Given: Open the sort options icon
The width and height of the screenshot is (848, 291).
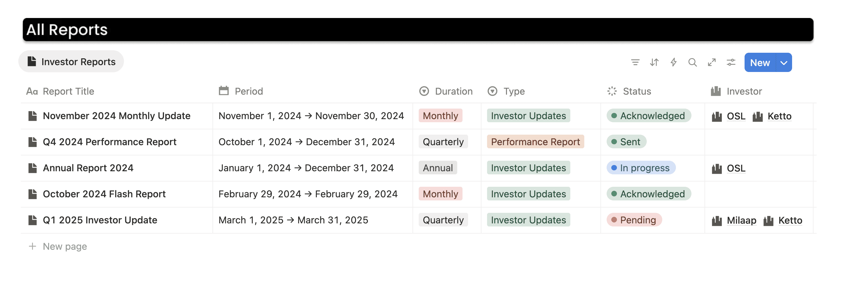Looking at the screenshot, I should [654, 62].
